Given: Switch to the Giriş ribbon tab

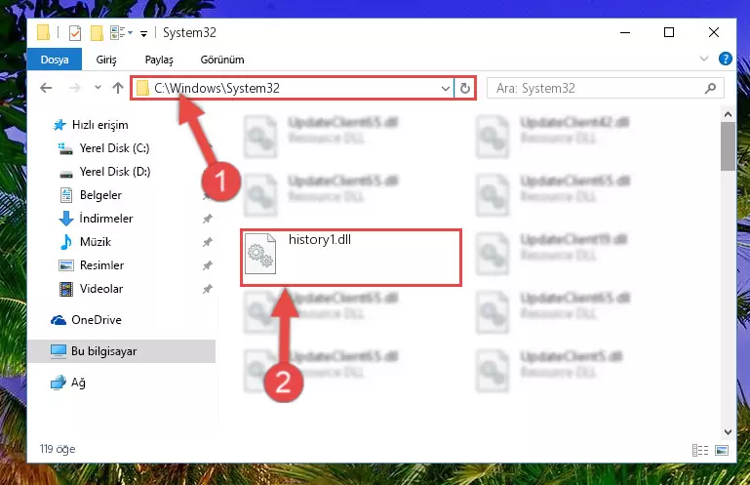Looking at the screenshot, I should click(x=106, y=60).
